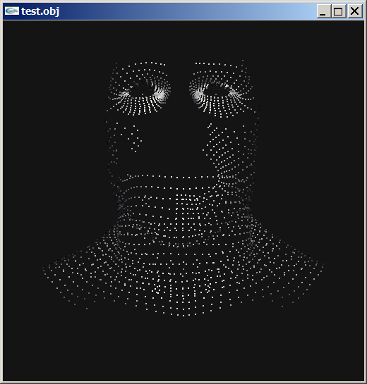Minimize the test.obj window

(x=324, y=11)
